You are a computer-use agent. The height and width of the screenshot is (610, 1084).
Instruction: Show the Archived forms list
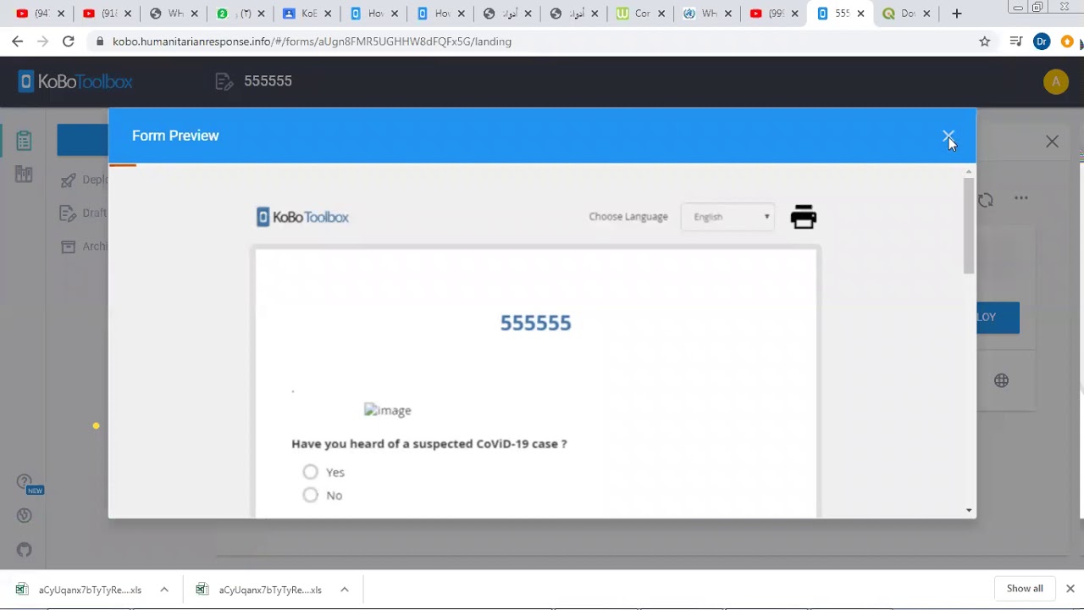point(83,247)
